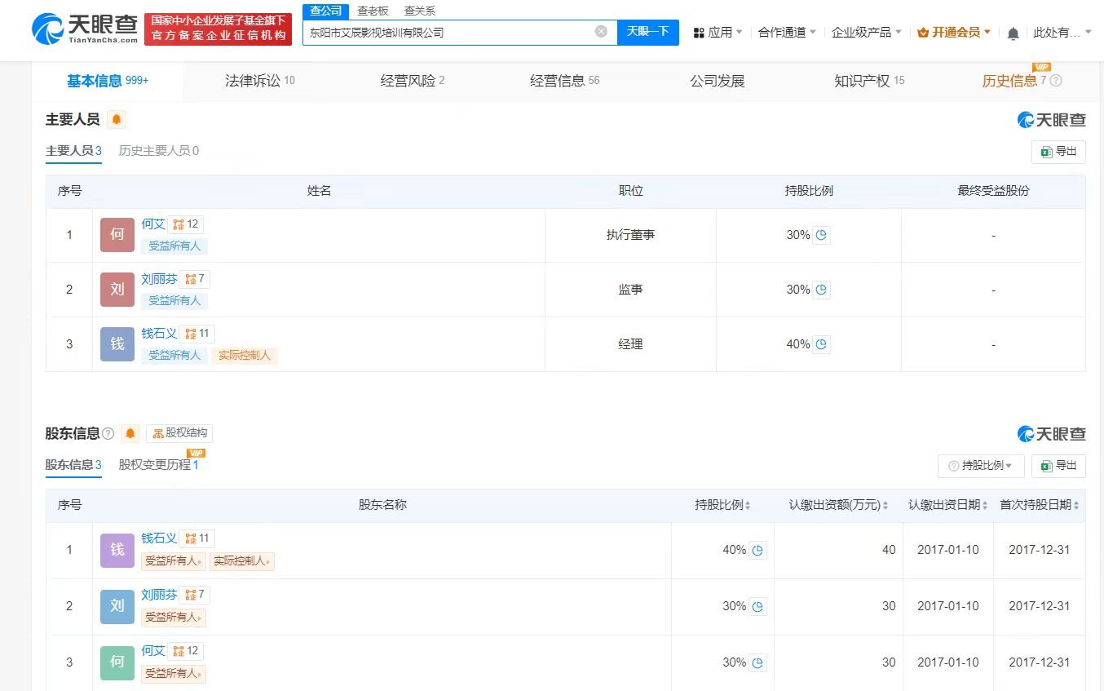
Task: Click the bell icon next to 股东信息 heading
Action: (x=130, y=434)
